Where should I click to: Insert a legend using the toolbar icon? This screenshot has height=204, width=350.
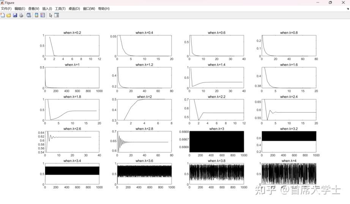point(43,15)
